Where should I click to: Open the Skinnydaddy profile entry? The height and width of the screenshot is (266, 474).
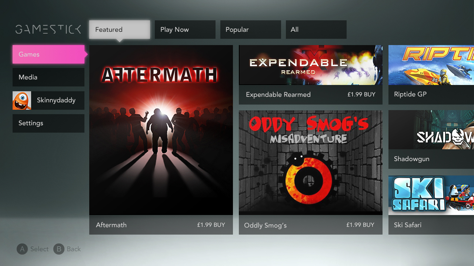pyautogui.click(x=49, y=100)
